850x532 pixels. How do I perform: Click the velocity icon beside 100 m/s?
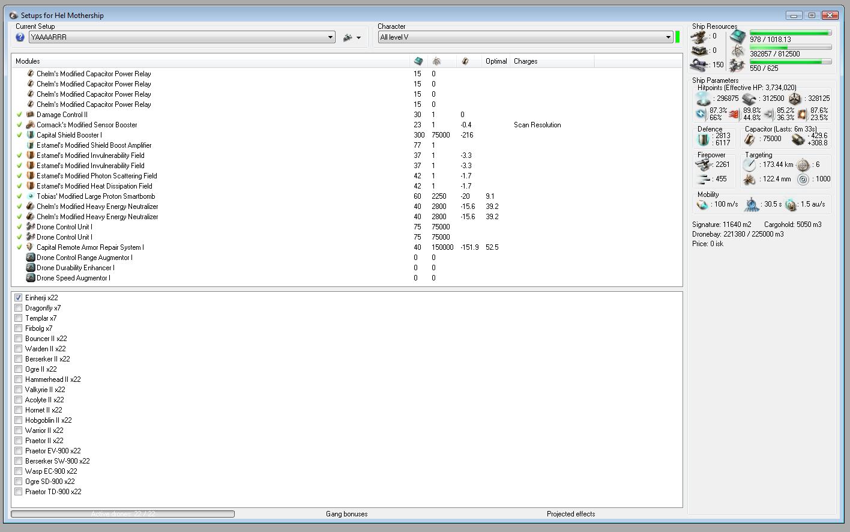(x=702, y=205)
